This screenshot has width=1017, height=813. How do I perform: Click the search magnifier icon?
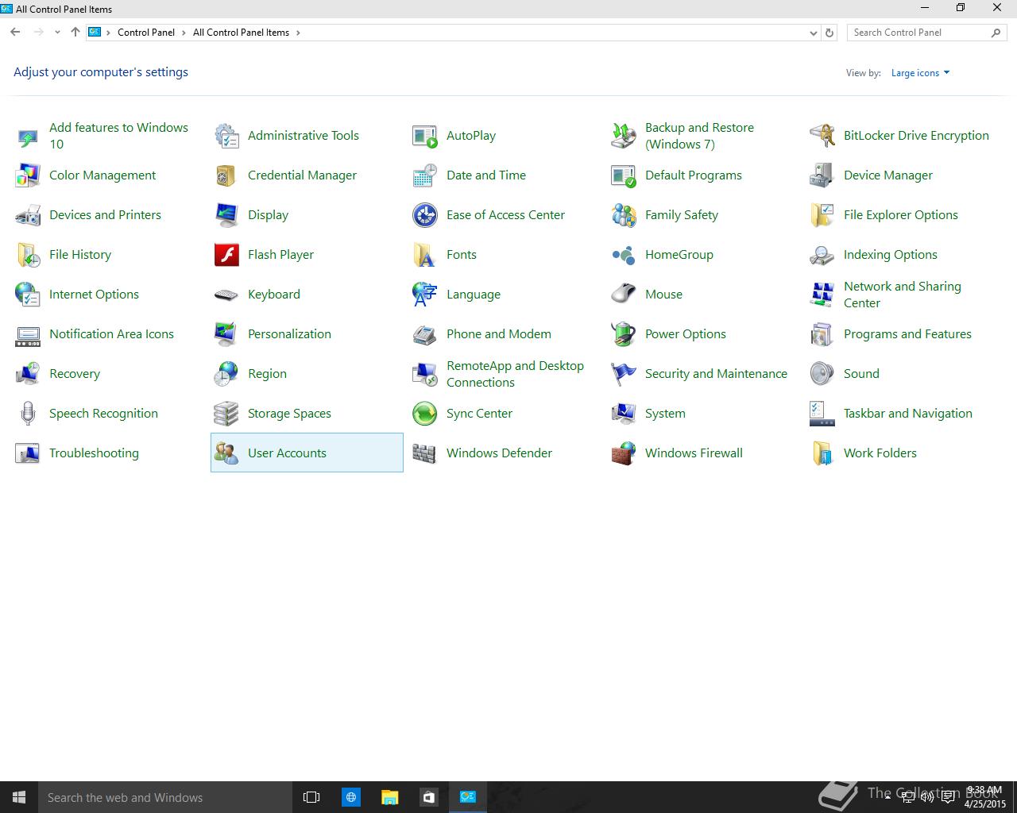[996, 33]
